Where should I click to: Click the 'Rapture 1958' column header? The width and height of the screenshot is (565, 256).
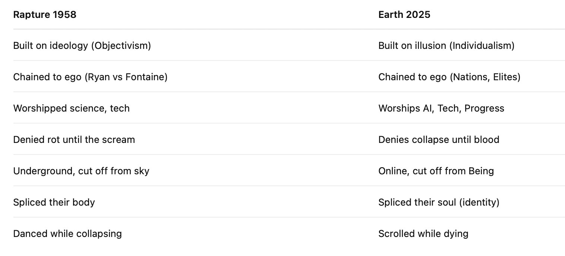[45, 15]
